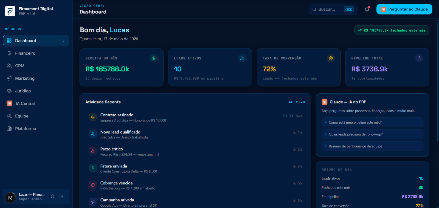Open the Leads Ativos card
Viewport: 439px width, 208px height.
click(210, 67)
